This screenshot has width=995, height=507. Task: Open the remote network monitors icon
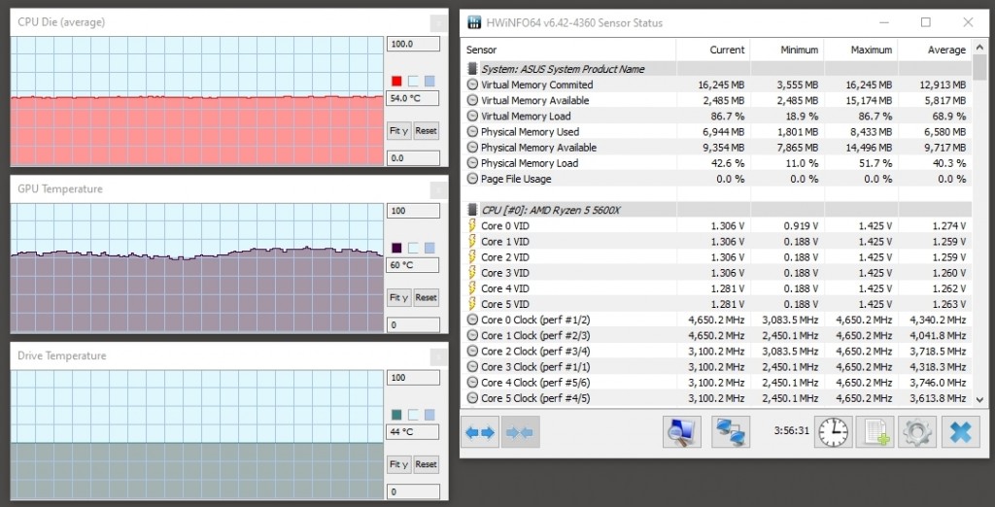731,433
